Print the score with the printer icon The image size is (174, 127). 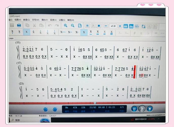point(19,25)
